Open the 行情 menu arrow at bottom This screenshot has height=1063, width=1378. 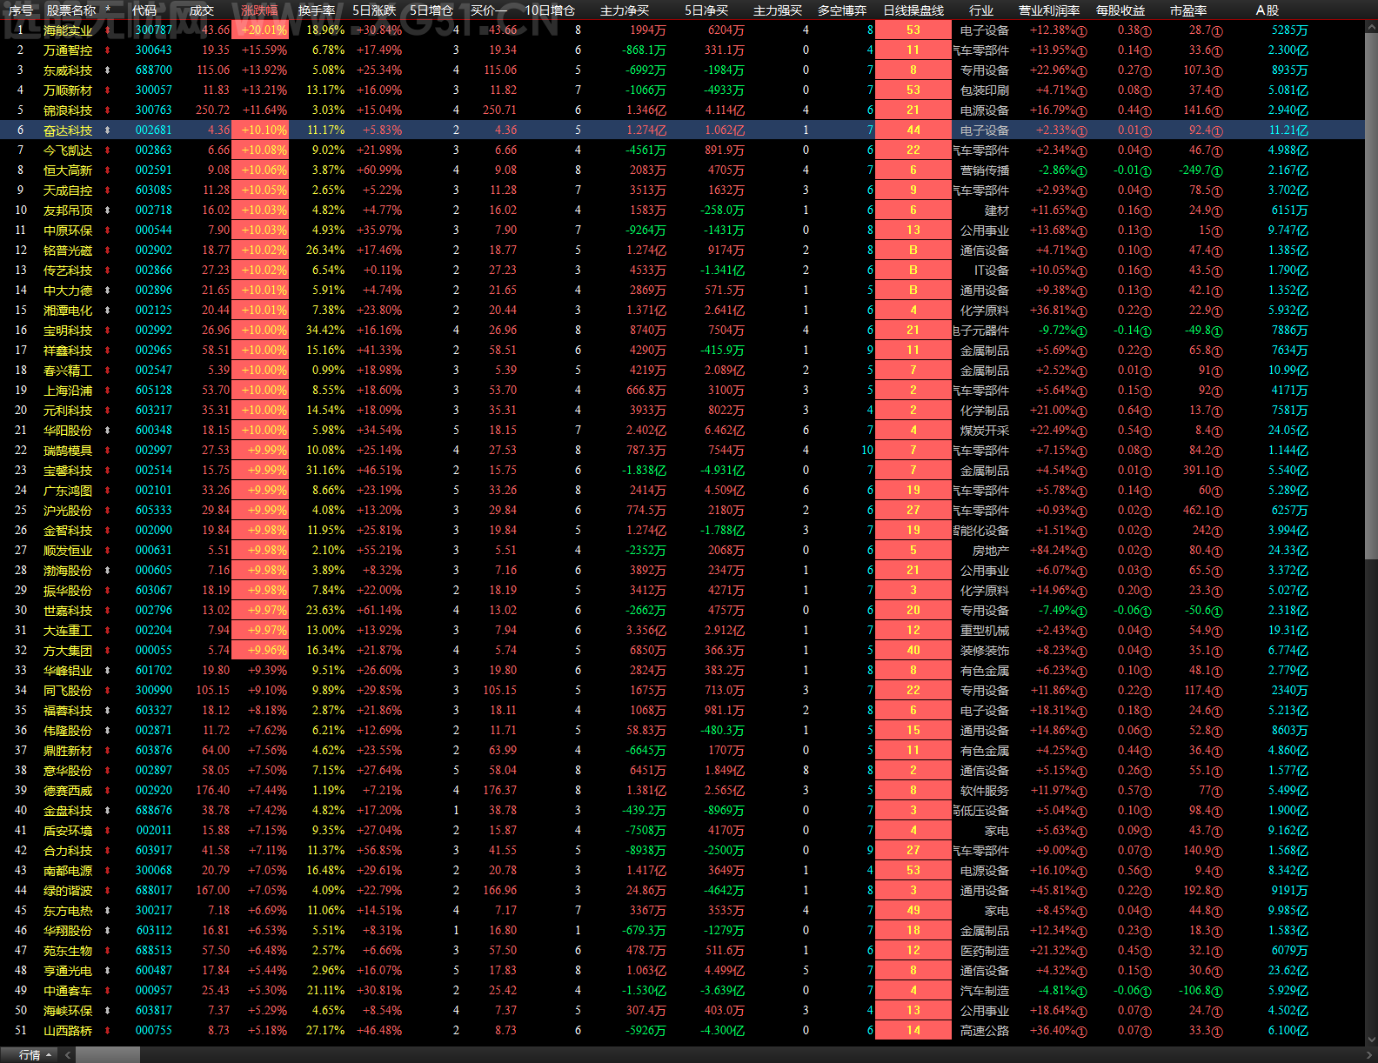click(49, 1055)
